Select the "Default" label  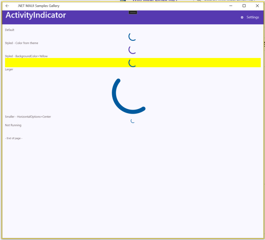click(10, 30)
